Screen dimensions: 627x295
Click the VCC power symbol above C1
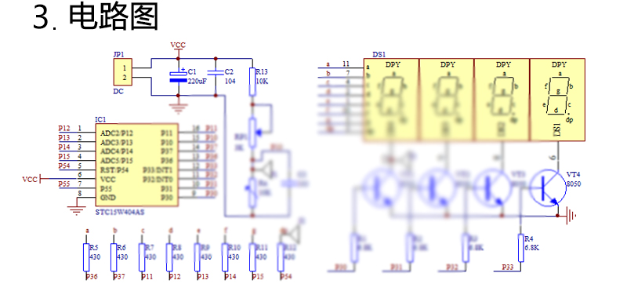(178, 46)
